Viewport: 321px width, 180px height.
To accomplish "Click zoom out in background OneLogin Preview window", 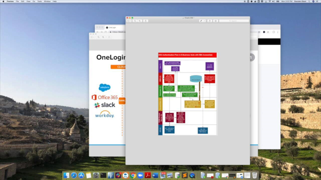I will [98, 37].
